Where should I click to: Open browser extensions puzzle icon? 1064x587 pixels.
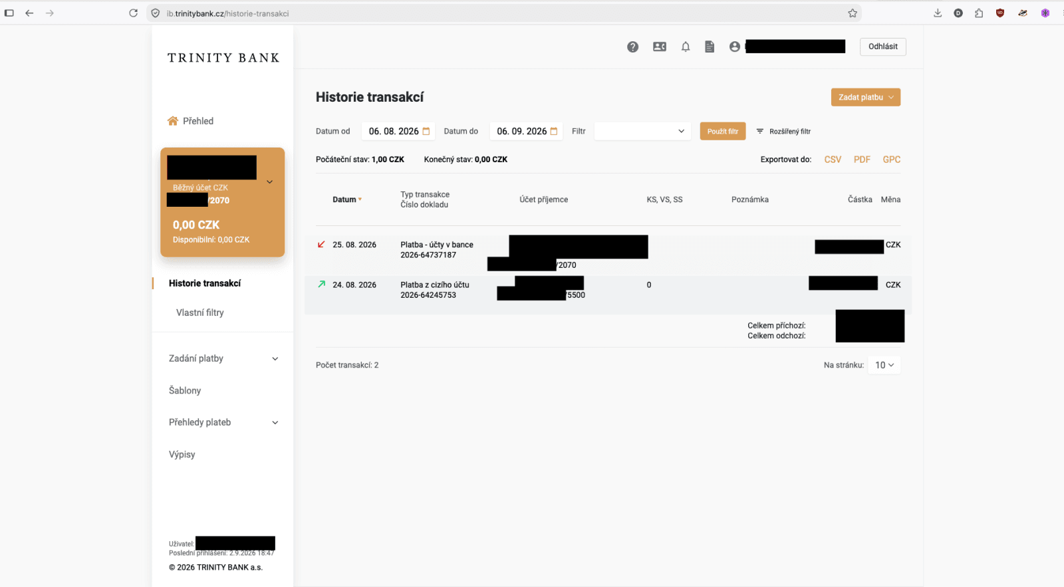click(x=979, y=13)
